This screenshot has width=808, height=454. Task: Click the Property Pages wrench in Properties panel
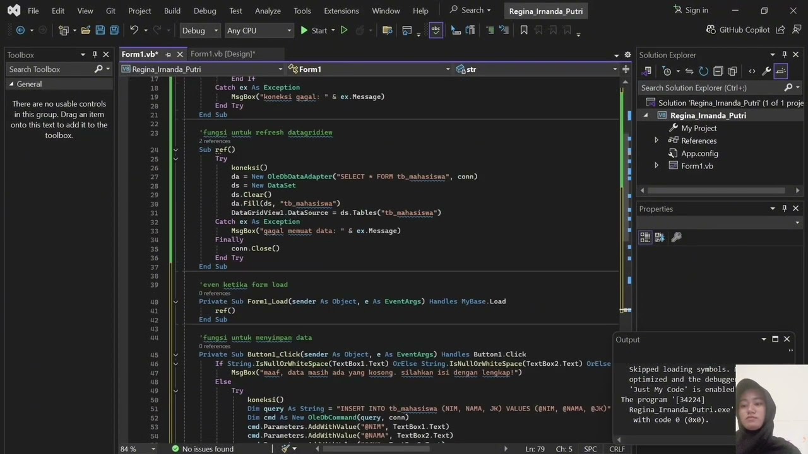coord(676,237)
